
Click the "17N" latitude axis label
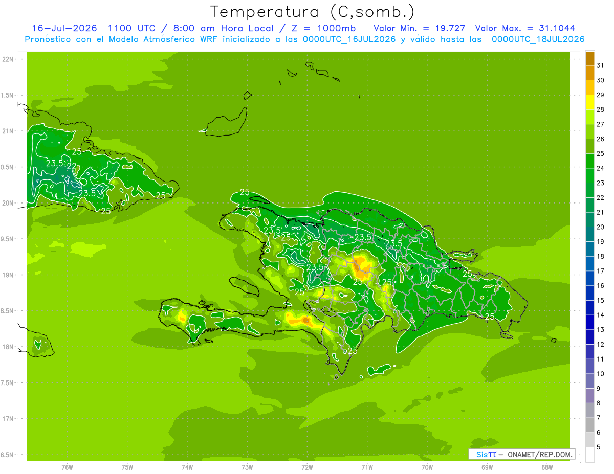8,419
